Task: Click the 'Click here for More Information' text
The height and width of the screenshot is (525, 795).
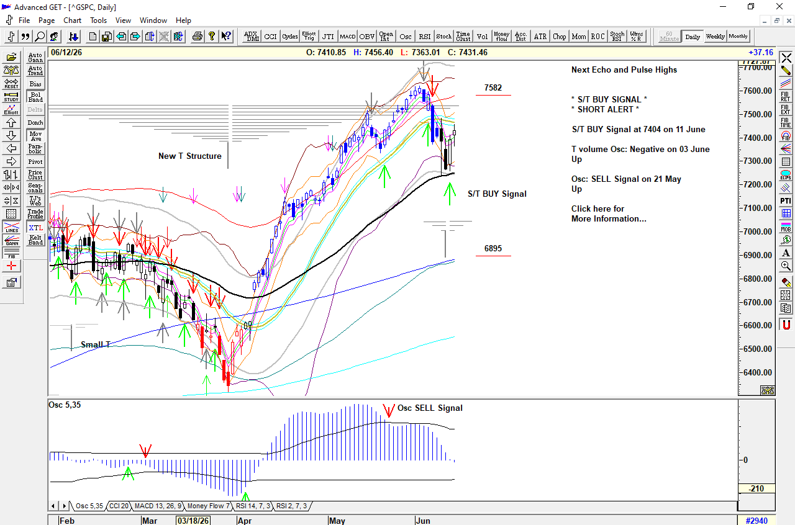Action: pos(609,213)
